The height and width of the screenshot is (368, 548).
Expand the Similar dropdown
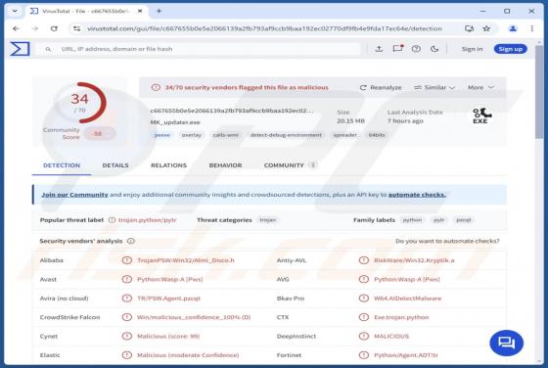coord(434,87)
